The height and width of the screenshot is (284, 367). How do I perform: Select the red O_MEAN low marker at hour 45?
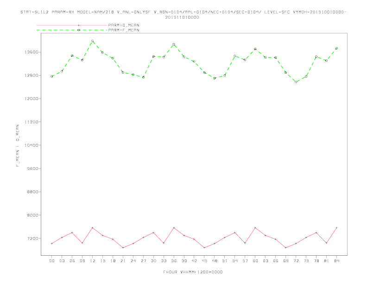point(204,248)
